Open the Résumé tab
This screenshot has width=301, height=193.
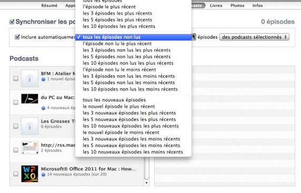pyautogui.click(x=49, y=5)
